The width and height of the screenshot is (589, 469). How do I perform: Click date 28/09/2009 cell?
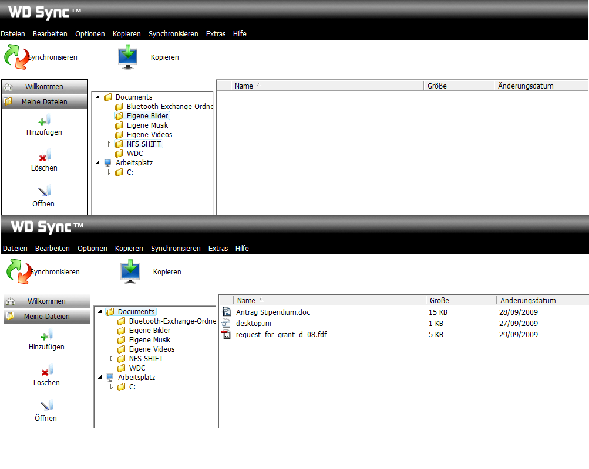tap(519, 312)
